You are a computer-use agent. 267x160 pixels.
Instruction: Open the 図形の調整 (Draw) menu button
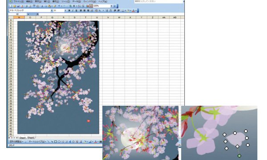[x=16, y=141]
